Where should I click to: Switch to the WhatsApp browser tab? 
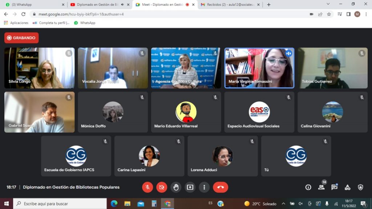tap(33, 5)
